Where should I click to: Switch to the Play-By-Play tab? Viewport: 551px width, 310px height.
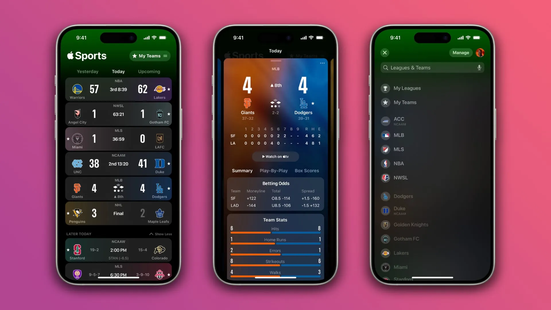[x=273, y=170]
